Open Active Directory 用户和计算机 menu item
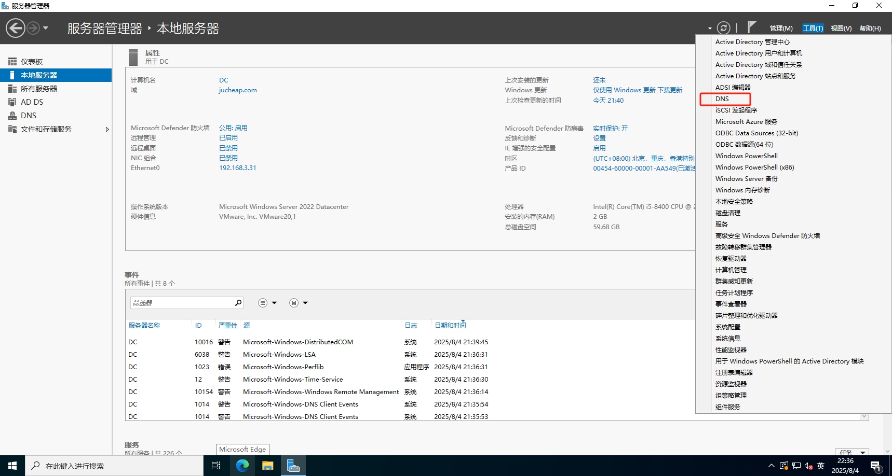The height and width of the screenshot is (476, 892). coord(759,53)
